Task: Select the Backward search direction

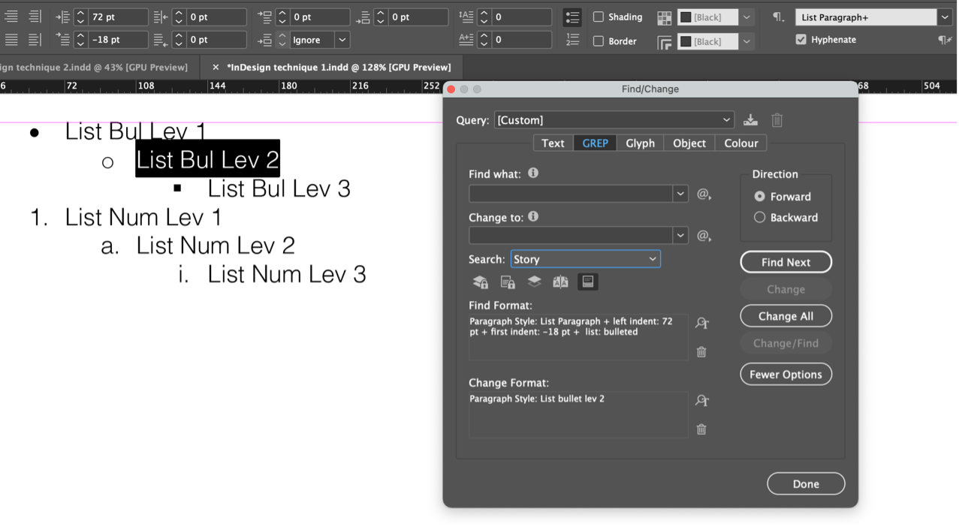Action: (x=759, y=218)
